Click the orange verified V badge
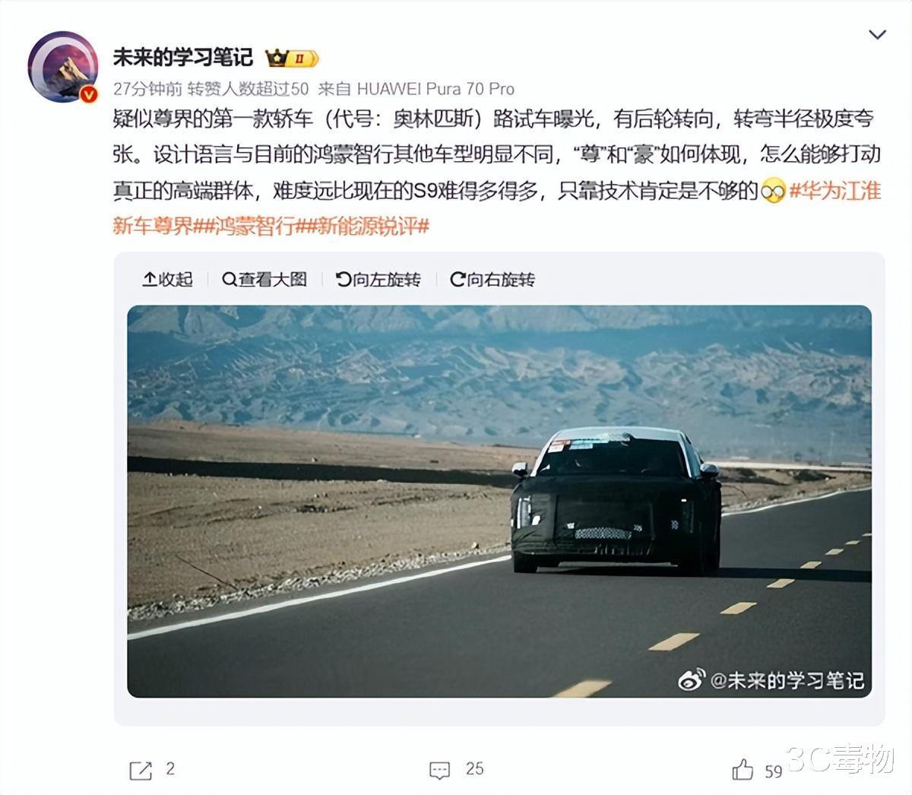 coord(89,94)
